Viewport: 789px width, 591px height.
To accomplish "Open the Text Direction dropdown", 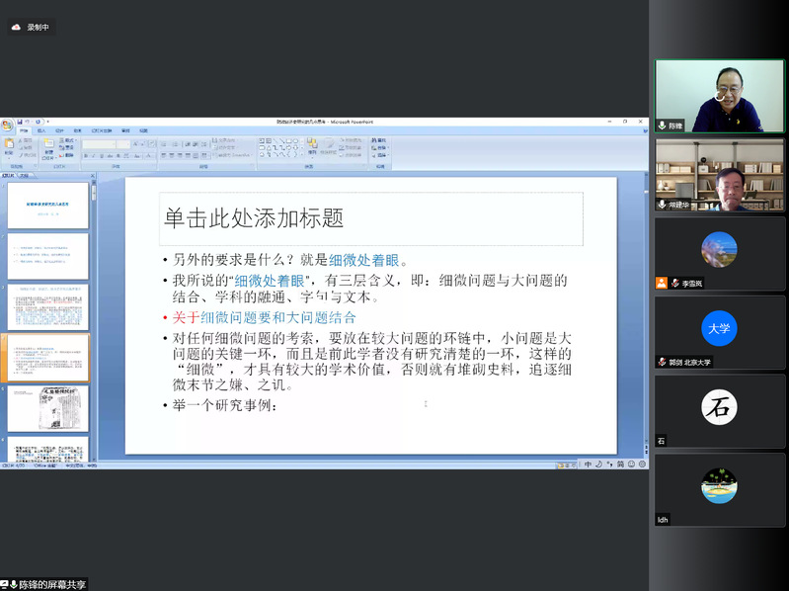I will click(223, 140).
